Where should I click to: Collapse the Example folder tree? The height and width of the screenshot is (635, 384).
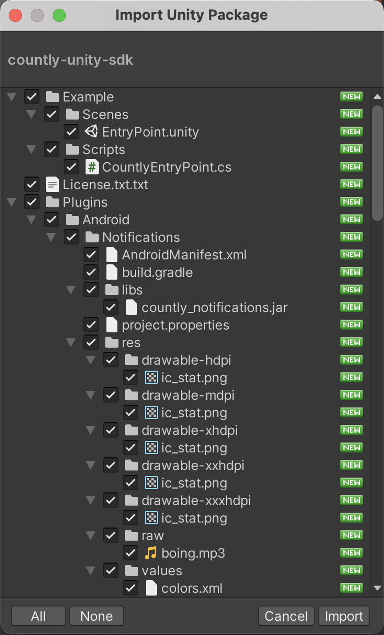(11, 97)
